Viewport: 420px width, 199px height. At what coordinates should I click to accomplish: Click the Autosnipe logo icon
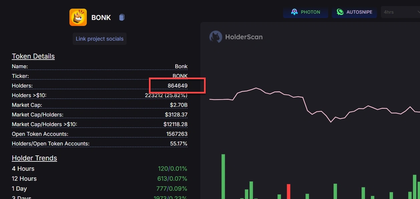(340, 12)
